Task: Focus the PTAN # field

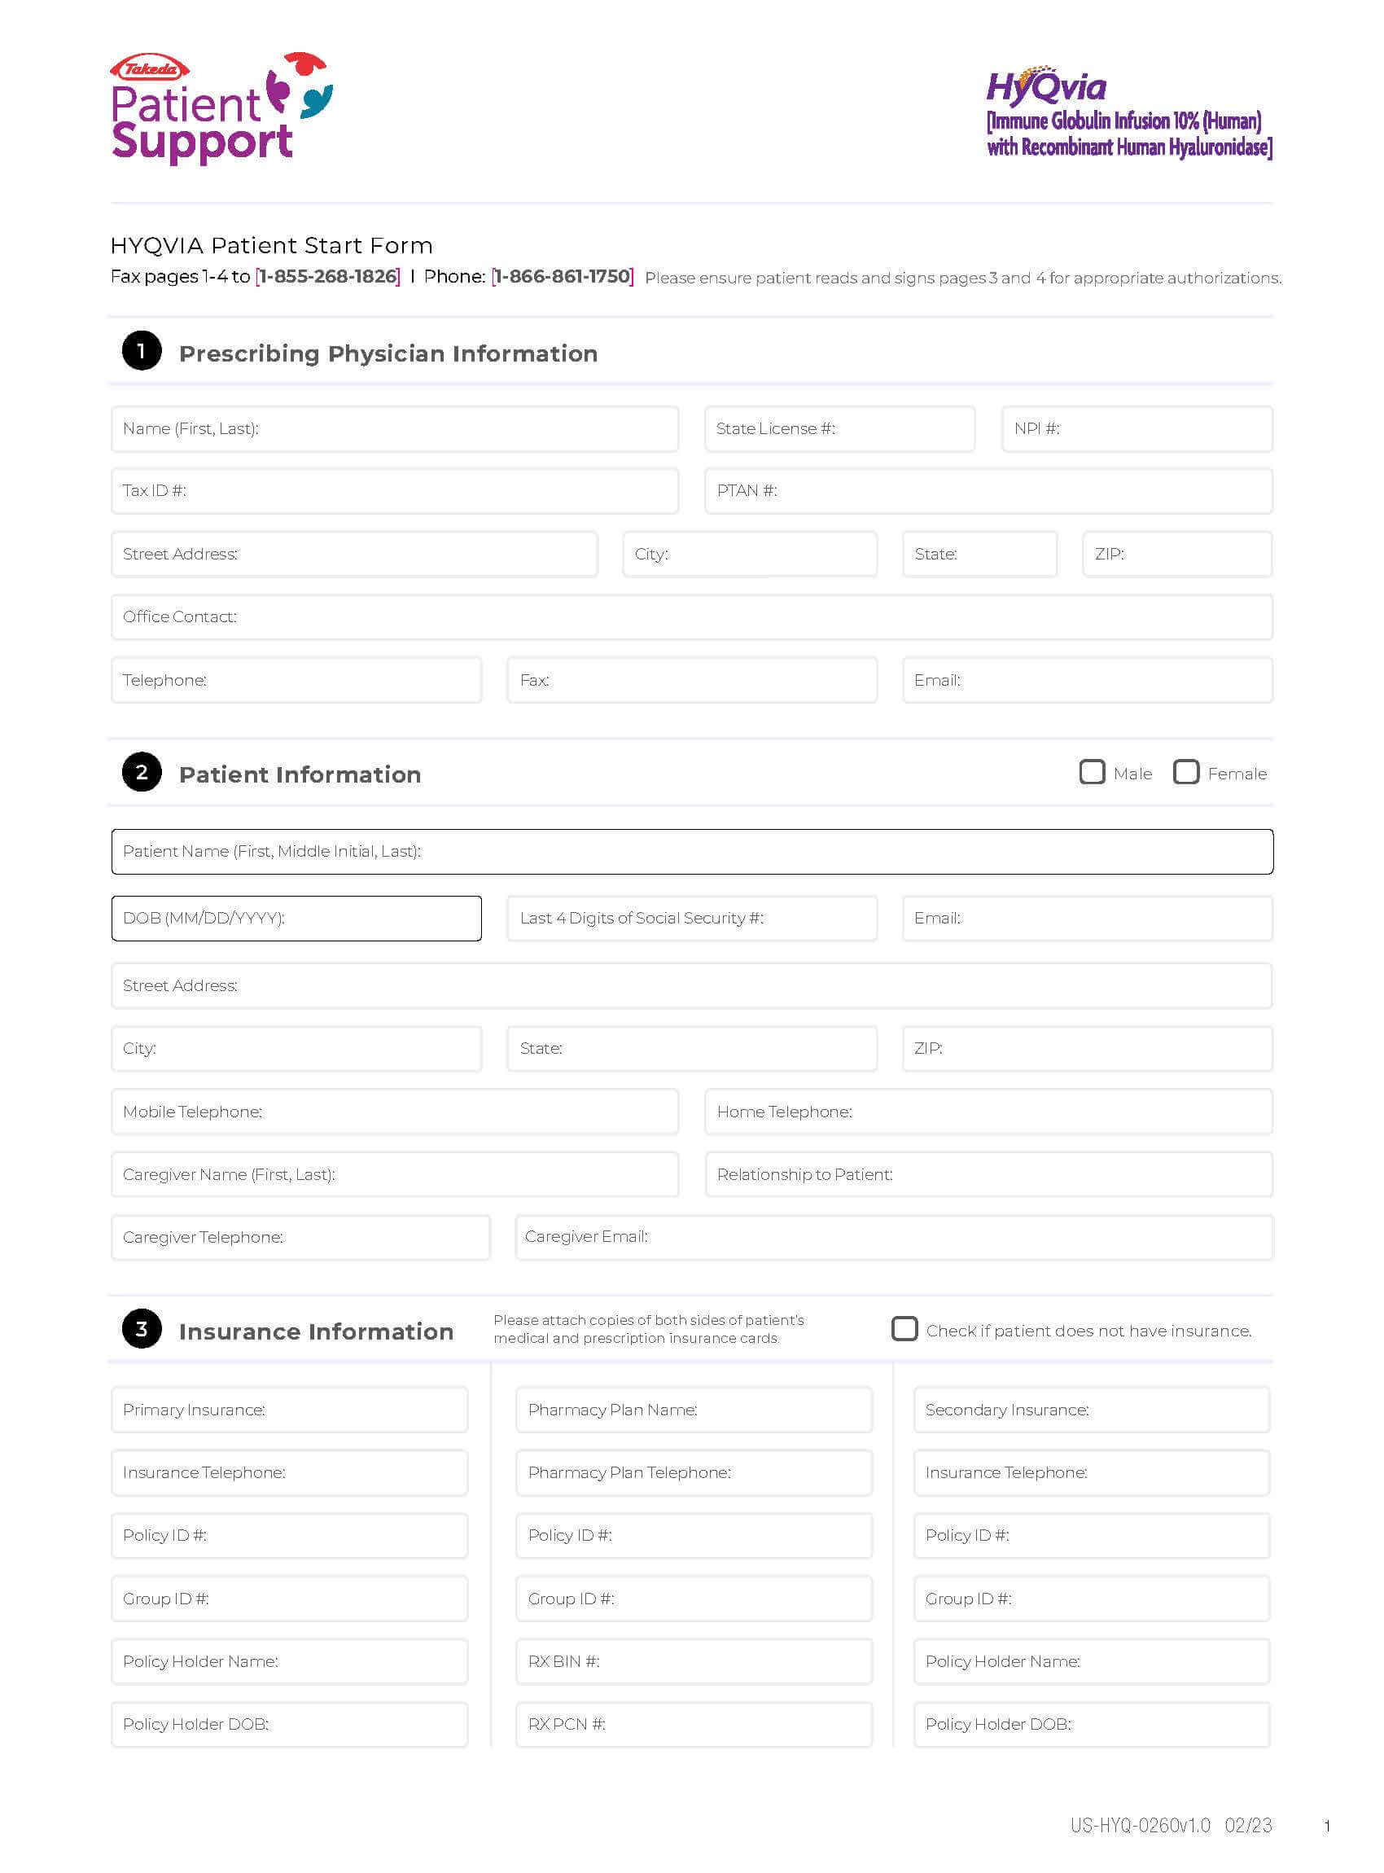Action: 988,491
